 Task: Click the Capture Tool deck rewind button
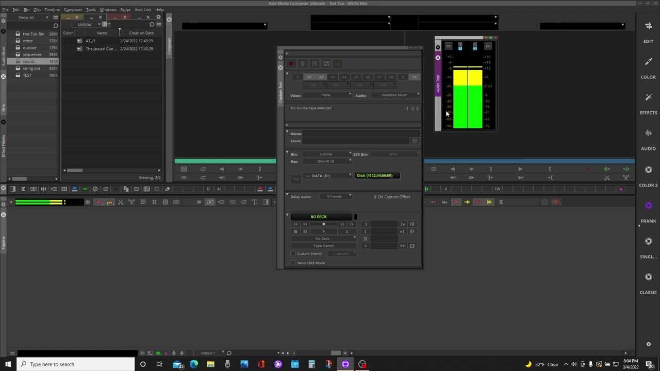tap(295, 224)
